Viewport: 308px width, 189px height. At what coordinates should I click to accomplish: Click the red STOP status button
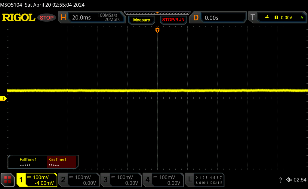click(x=47, y=18)
